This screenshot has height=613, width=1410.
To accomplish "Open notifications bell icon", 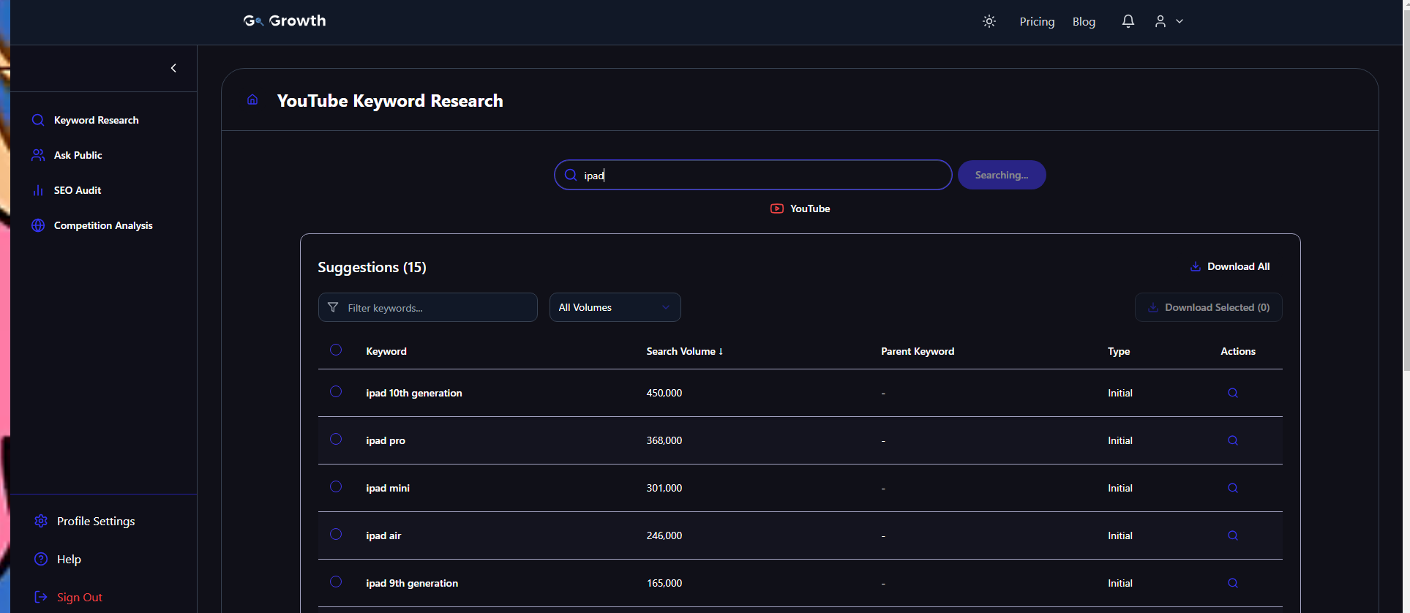I will [x=1128, y=21].
